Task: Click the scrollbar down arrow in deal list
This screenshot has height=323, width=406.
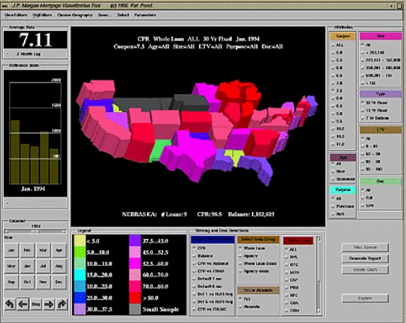Action: [x=318, y=311]
